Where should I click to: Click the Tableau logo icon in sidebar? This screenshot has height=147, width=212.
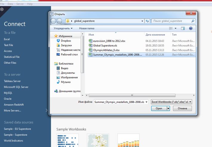(x=2, y=9)
